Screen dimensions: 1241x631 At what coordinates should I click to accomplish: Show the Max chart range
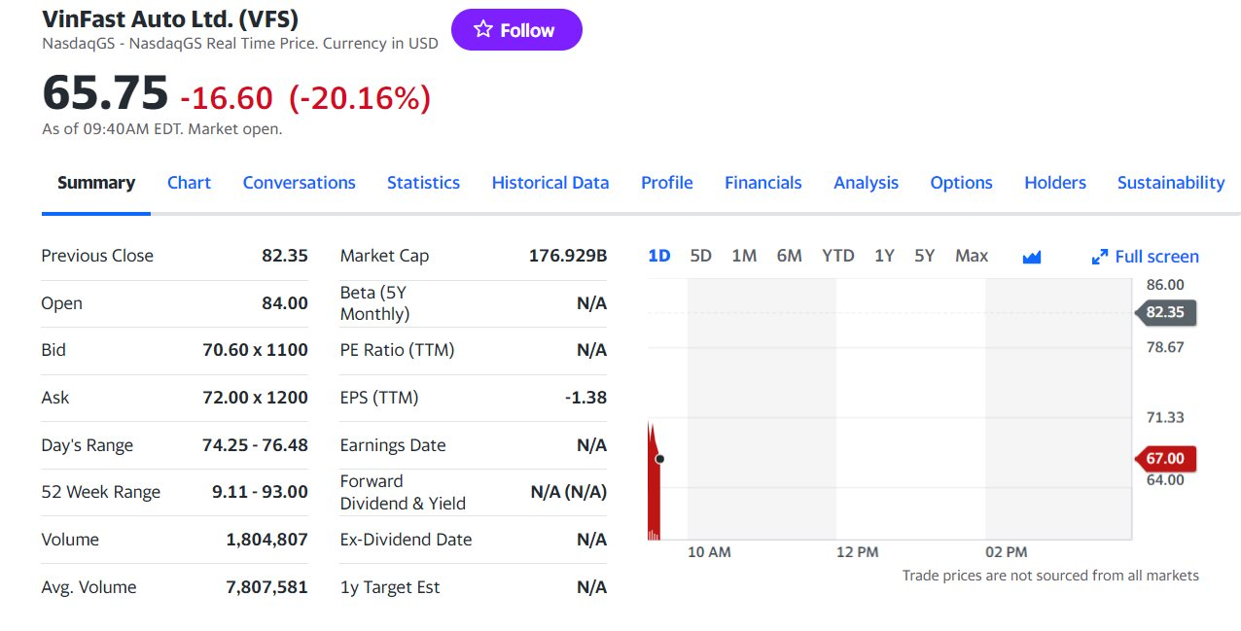[971, 256]
